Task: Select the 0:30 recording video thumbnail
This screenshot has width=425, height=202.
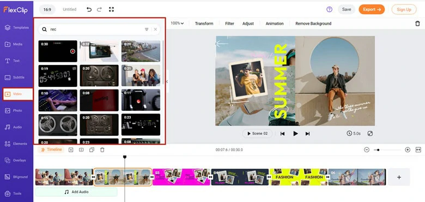Action: pyautogui.click(x=58, y=51)
